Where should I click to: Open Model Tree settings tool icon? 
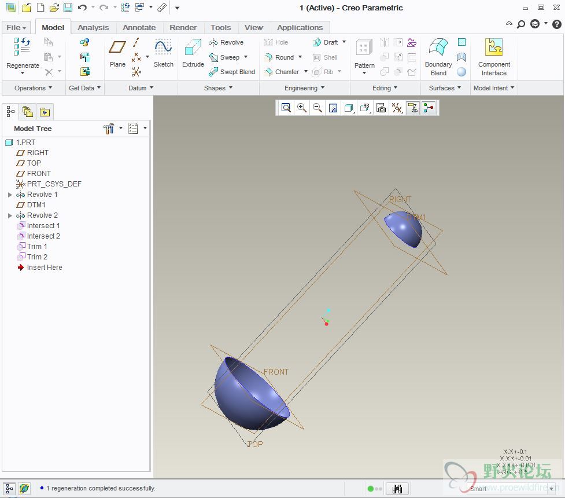[x=109, y=129]
